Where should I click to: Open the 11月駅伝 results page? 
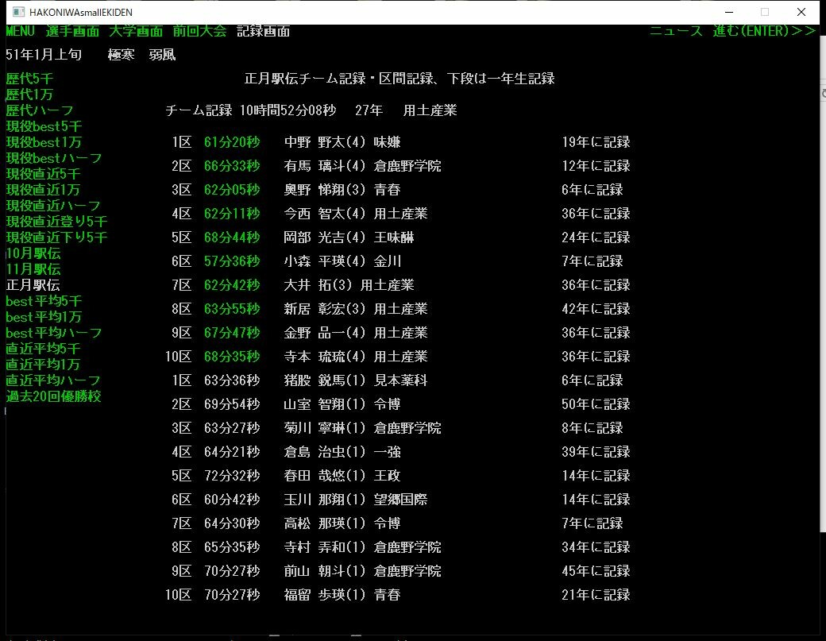[32, 269]
